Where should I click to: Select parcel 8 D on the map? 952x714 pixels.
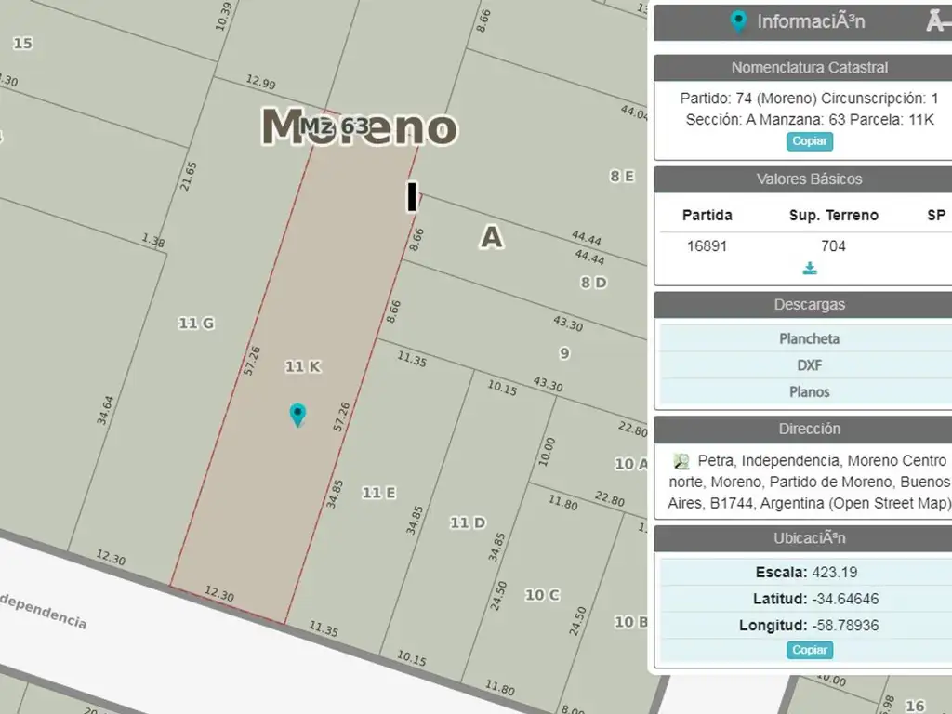(593, 282)
